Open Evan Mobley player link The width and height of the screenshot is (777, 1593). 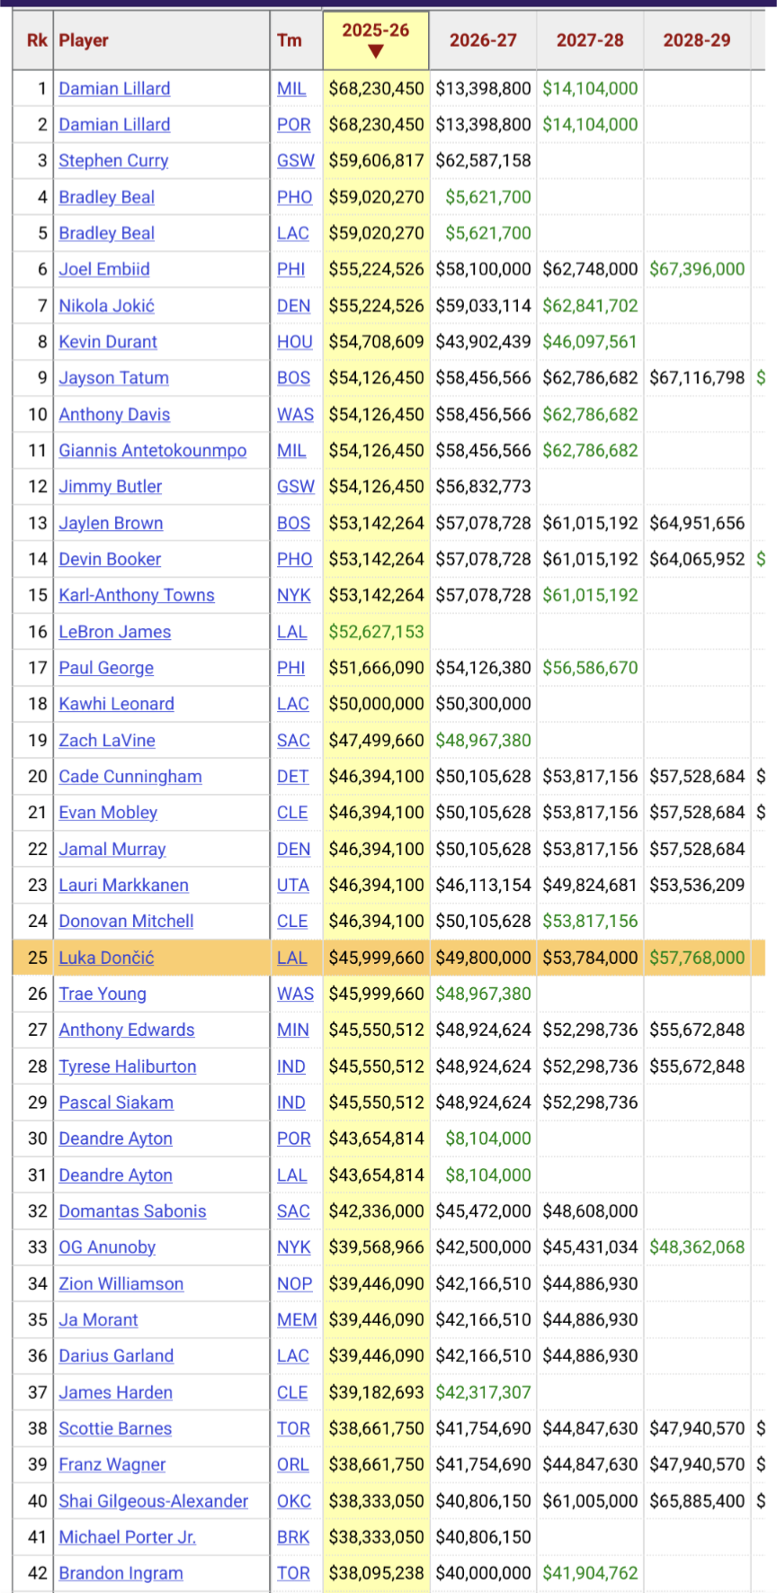(108, 813)
